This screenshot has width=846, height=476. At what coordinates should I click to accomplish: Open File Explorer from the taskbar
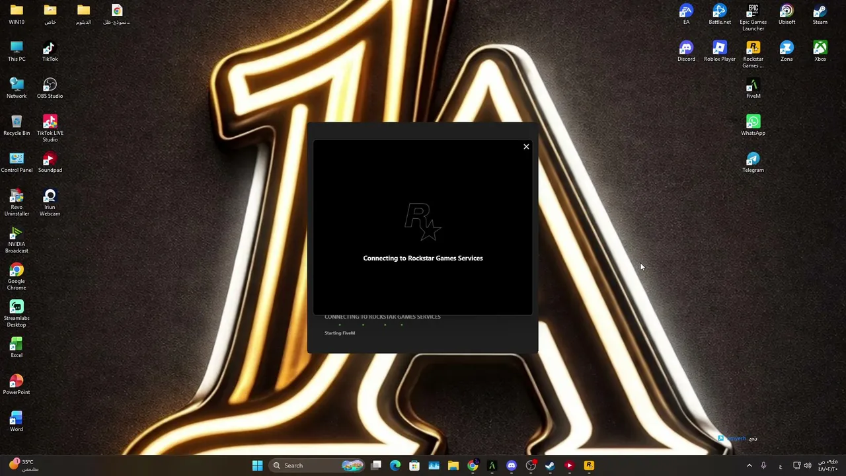click(453, 465)
